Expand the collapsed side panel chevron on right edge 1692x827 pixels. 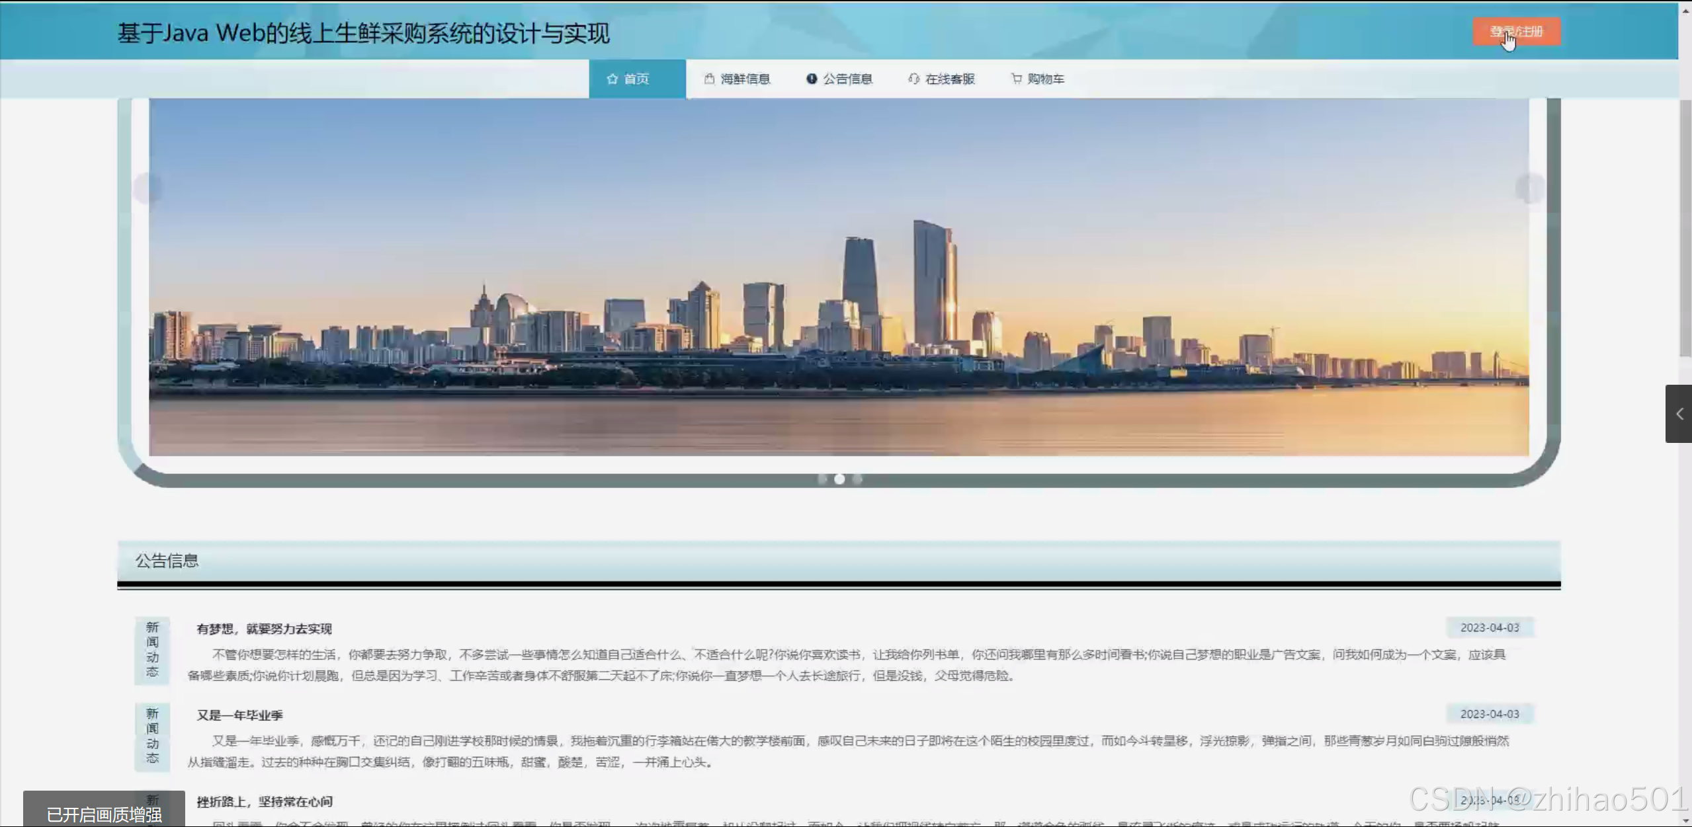coord(1679,414)
